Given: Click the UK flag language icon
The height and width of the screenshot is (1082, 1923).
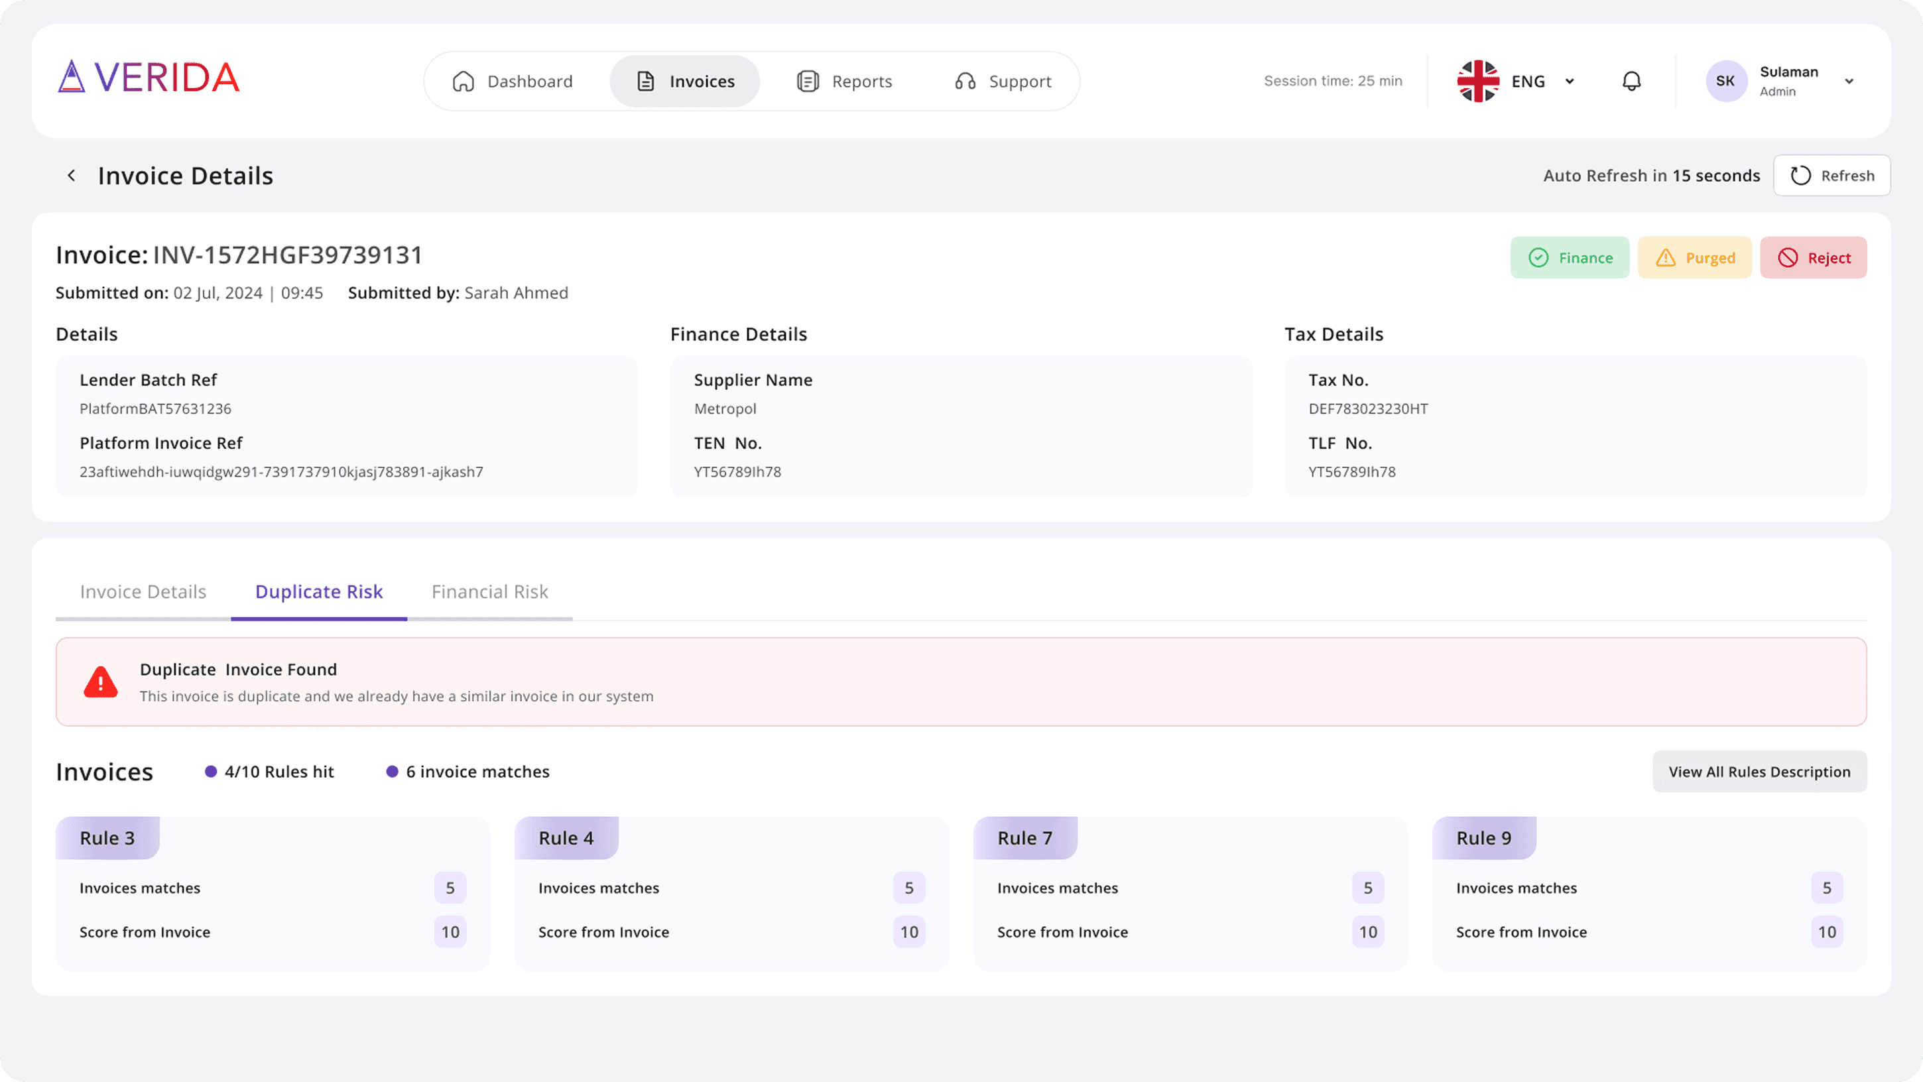Looking at the screenshot, I should click(1477, 81).
